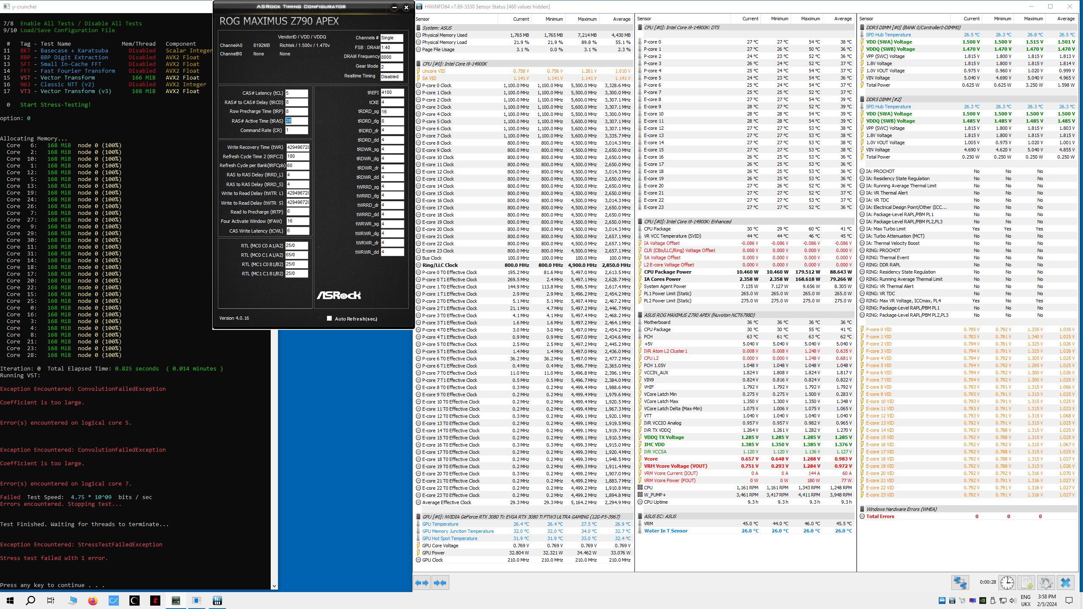Click NVIDIA icon in system tray
Viewport: 1083px width, 609px height.
click(983, 601)
